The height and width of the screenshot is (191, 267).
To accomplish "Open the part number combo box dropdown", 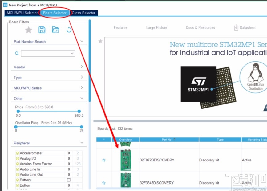I will click(72, 53).
